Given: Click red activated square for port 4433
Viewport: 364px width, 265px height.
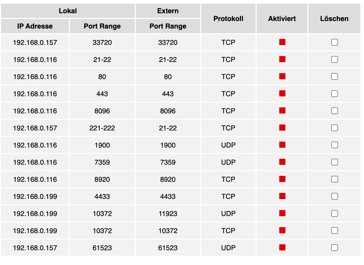Looking at the screenshot, I should [282, 196].
